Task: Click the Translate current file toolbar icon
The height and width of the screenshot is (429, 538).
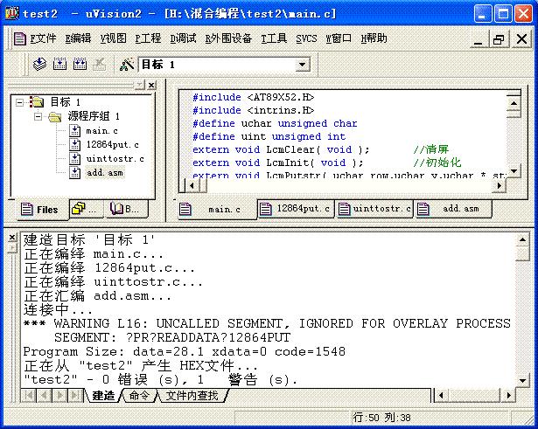Action: coord(39,64)
